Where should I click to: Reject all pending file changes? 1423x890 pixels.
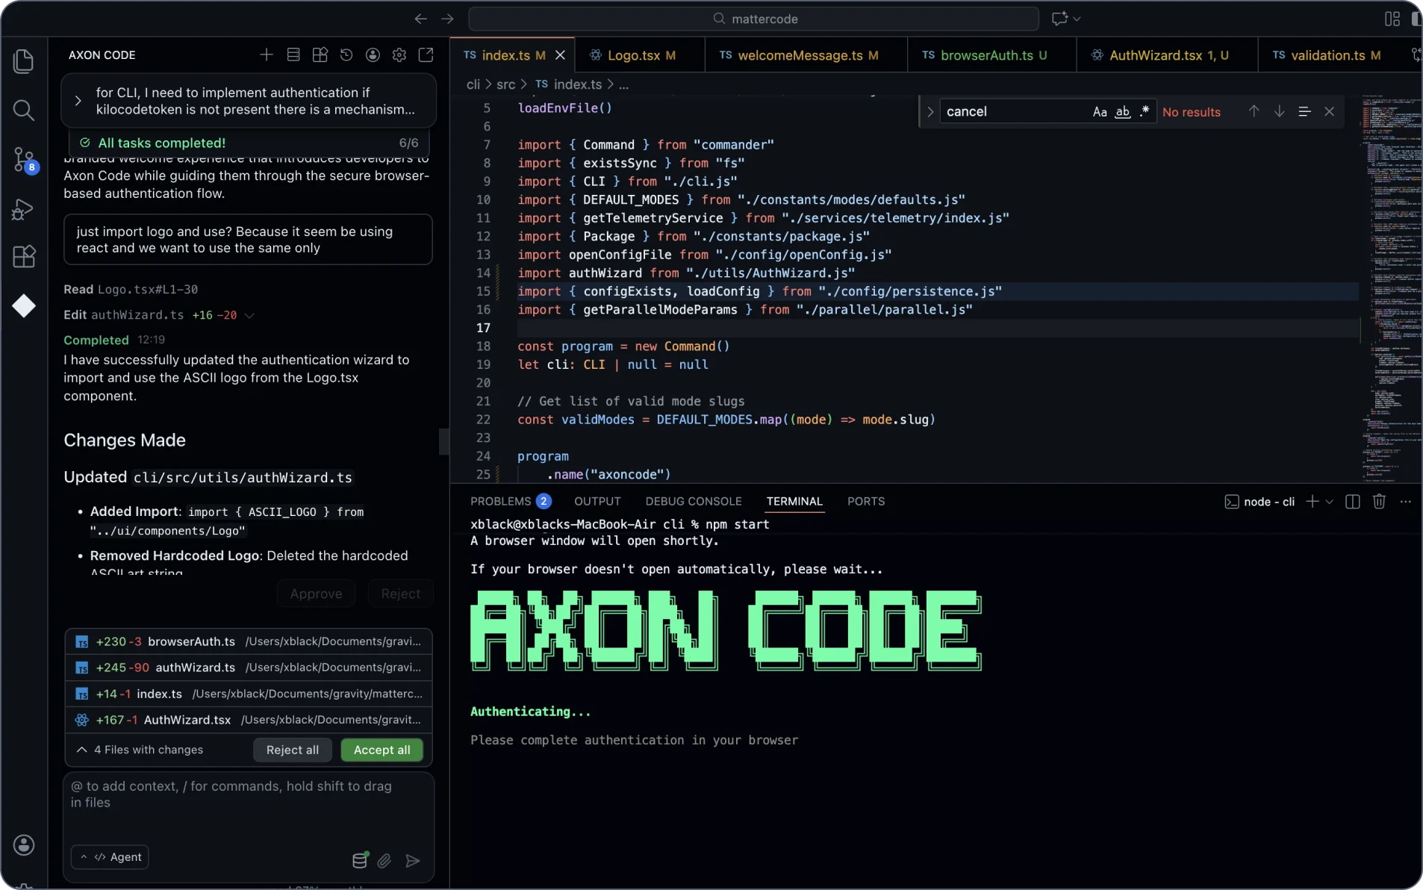[292, 750]
